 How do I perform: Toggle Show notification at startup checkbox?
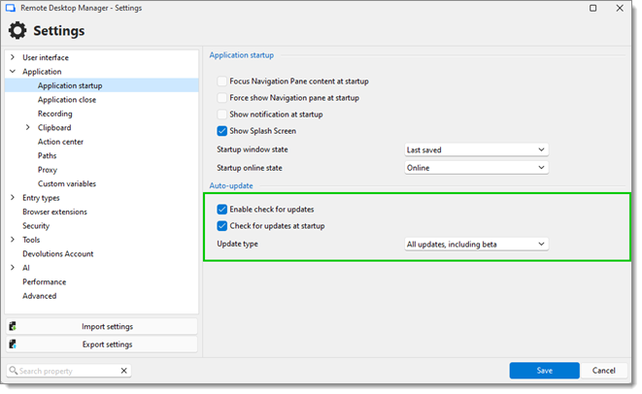pos(221,115)
